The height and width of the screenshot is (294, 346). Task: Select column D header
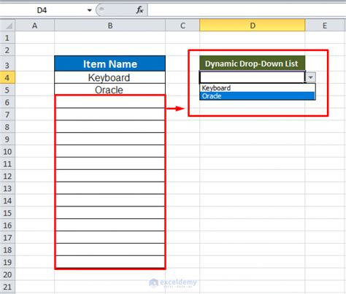point(253,26)
